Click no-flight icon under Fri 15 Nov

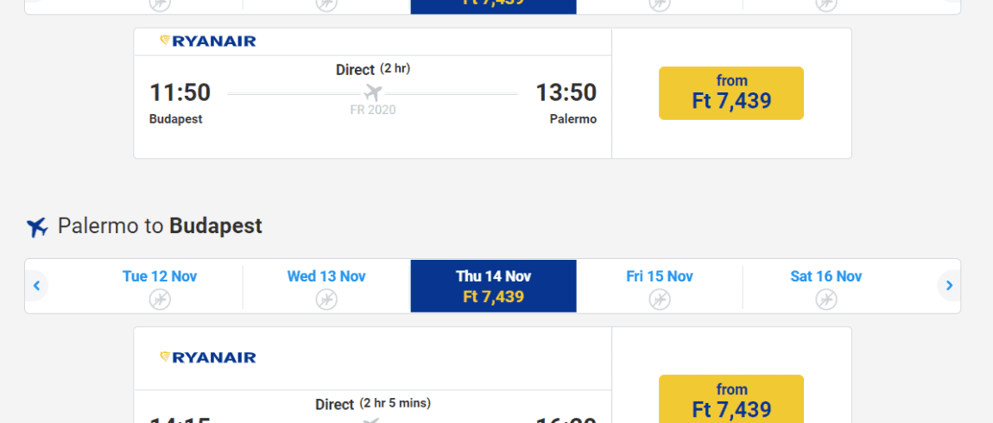pyautogui.click(x=659, y=299)
